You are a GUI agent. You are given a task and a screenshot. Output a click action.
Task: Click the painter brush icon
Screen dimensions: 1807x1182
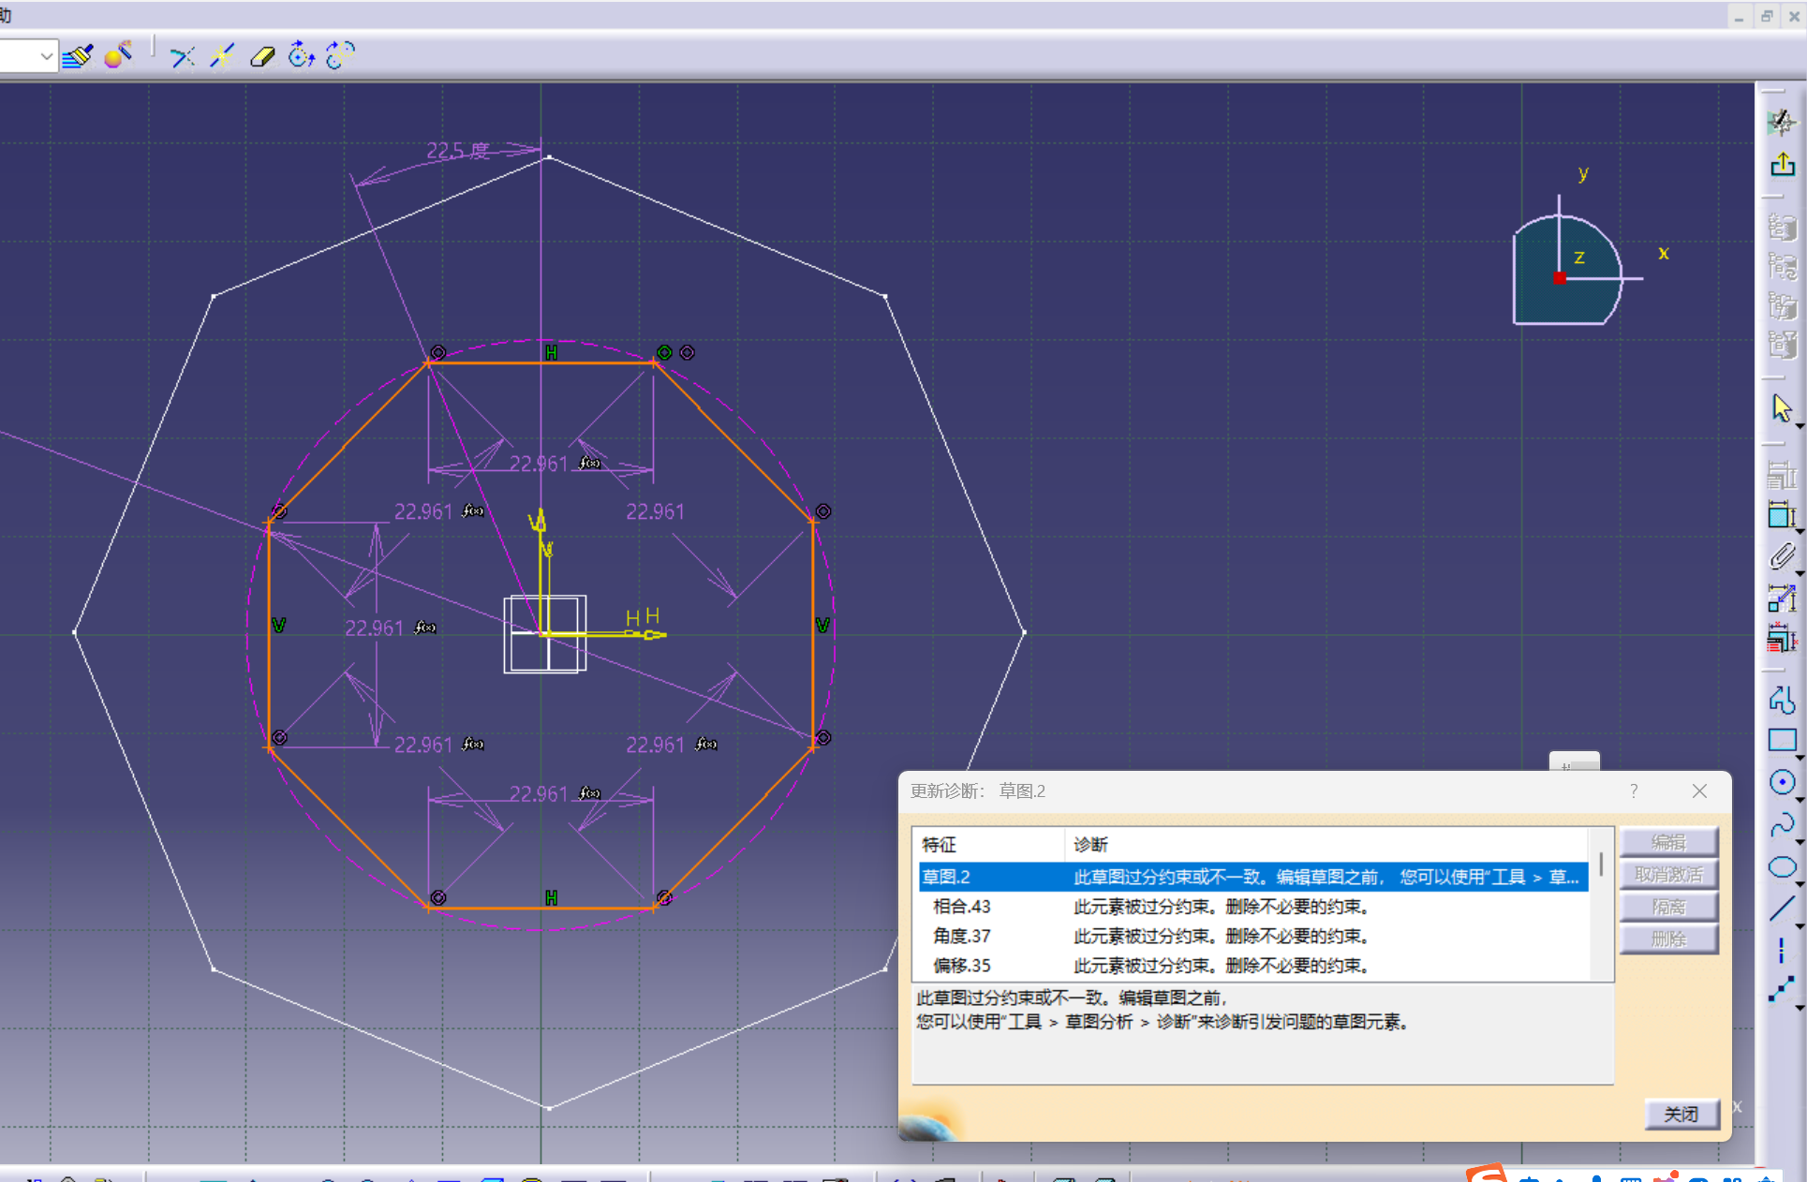coord(78,56)
